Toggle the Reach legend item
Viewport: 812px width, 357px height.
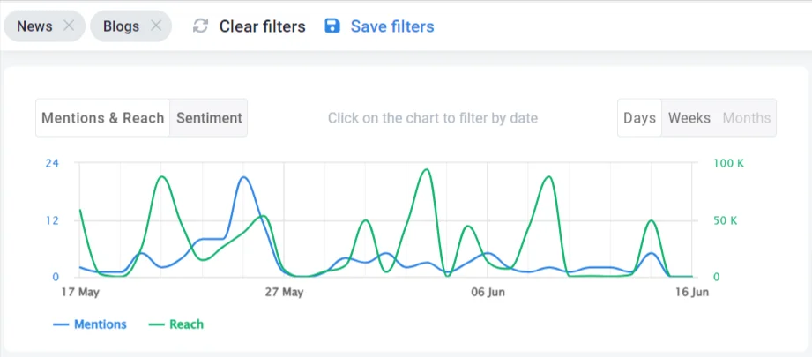point(186,324)
